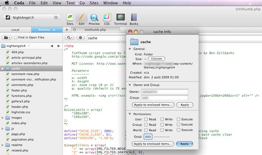Click Calculate to compute folder size
Screen dimensions: 262x155
(156, 58)
